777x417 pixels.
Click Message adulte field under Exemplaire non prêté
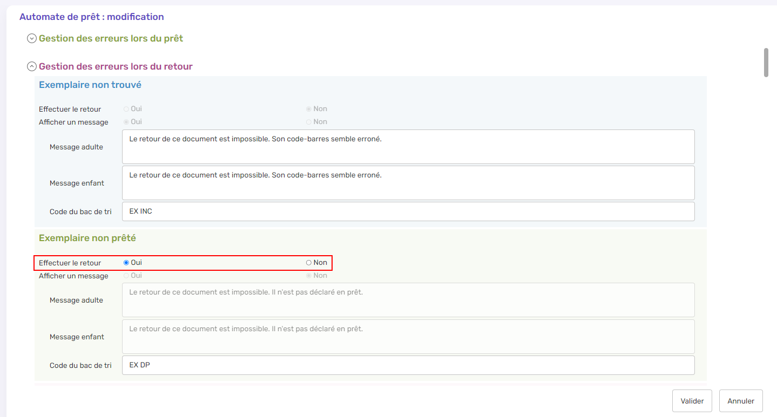click(408, 300)
